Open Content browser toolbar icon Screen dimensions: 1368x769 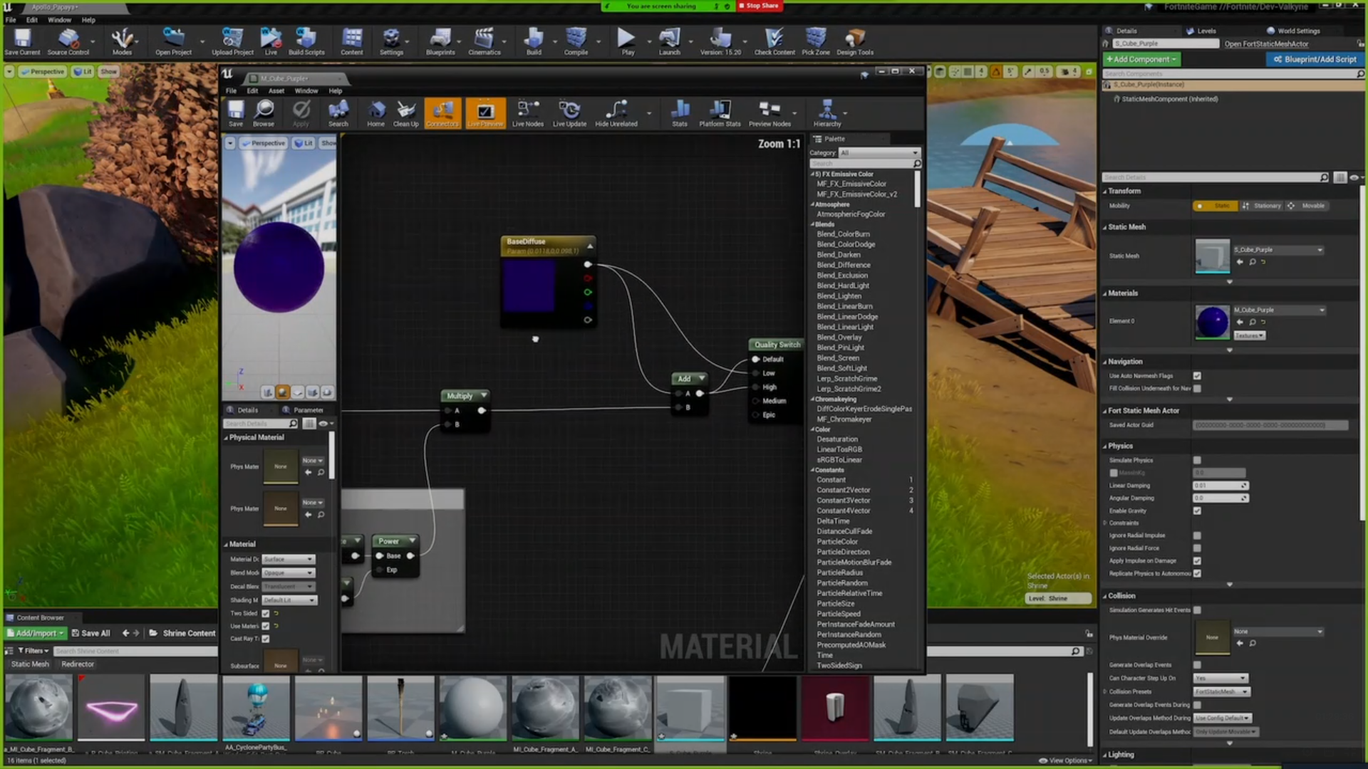click(352, 42)
